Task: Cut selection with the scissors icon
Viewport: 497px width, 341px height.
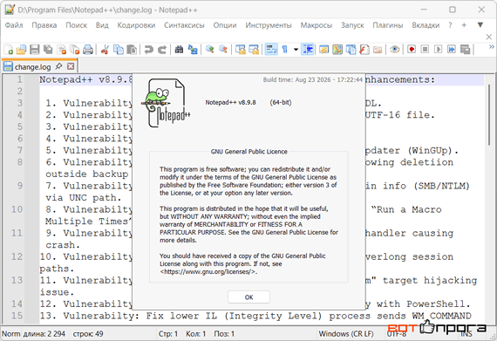Action: [x=105, y=50]
